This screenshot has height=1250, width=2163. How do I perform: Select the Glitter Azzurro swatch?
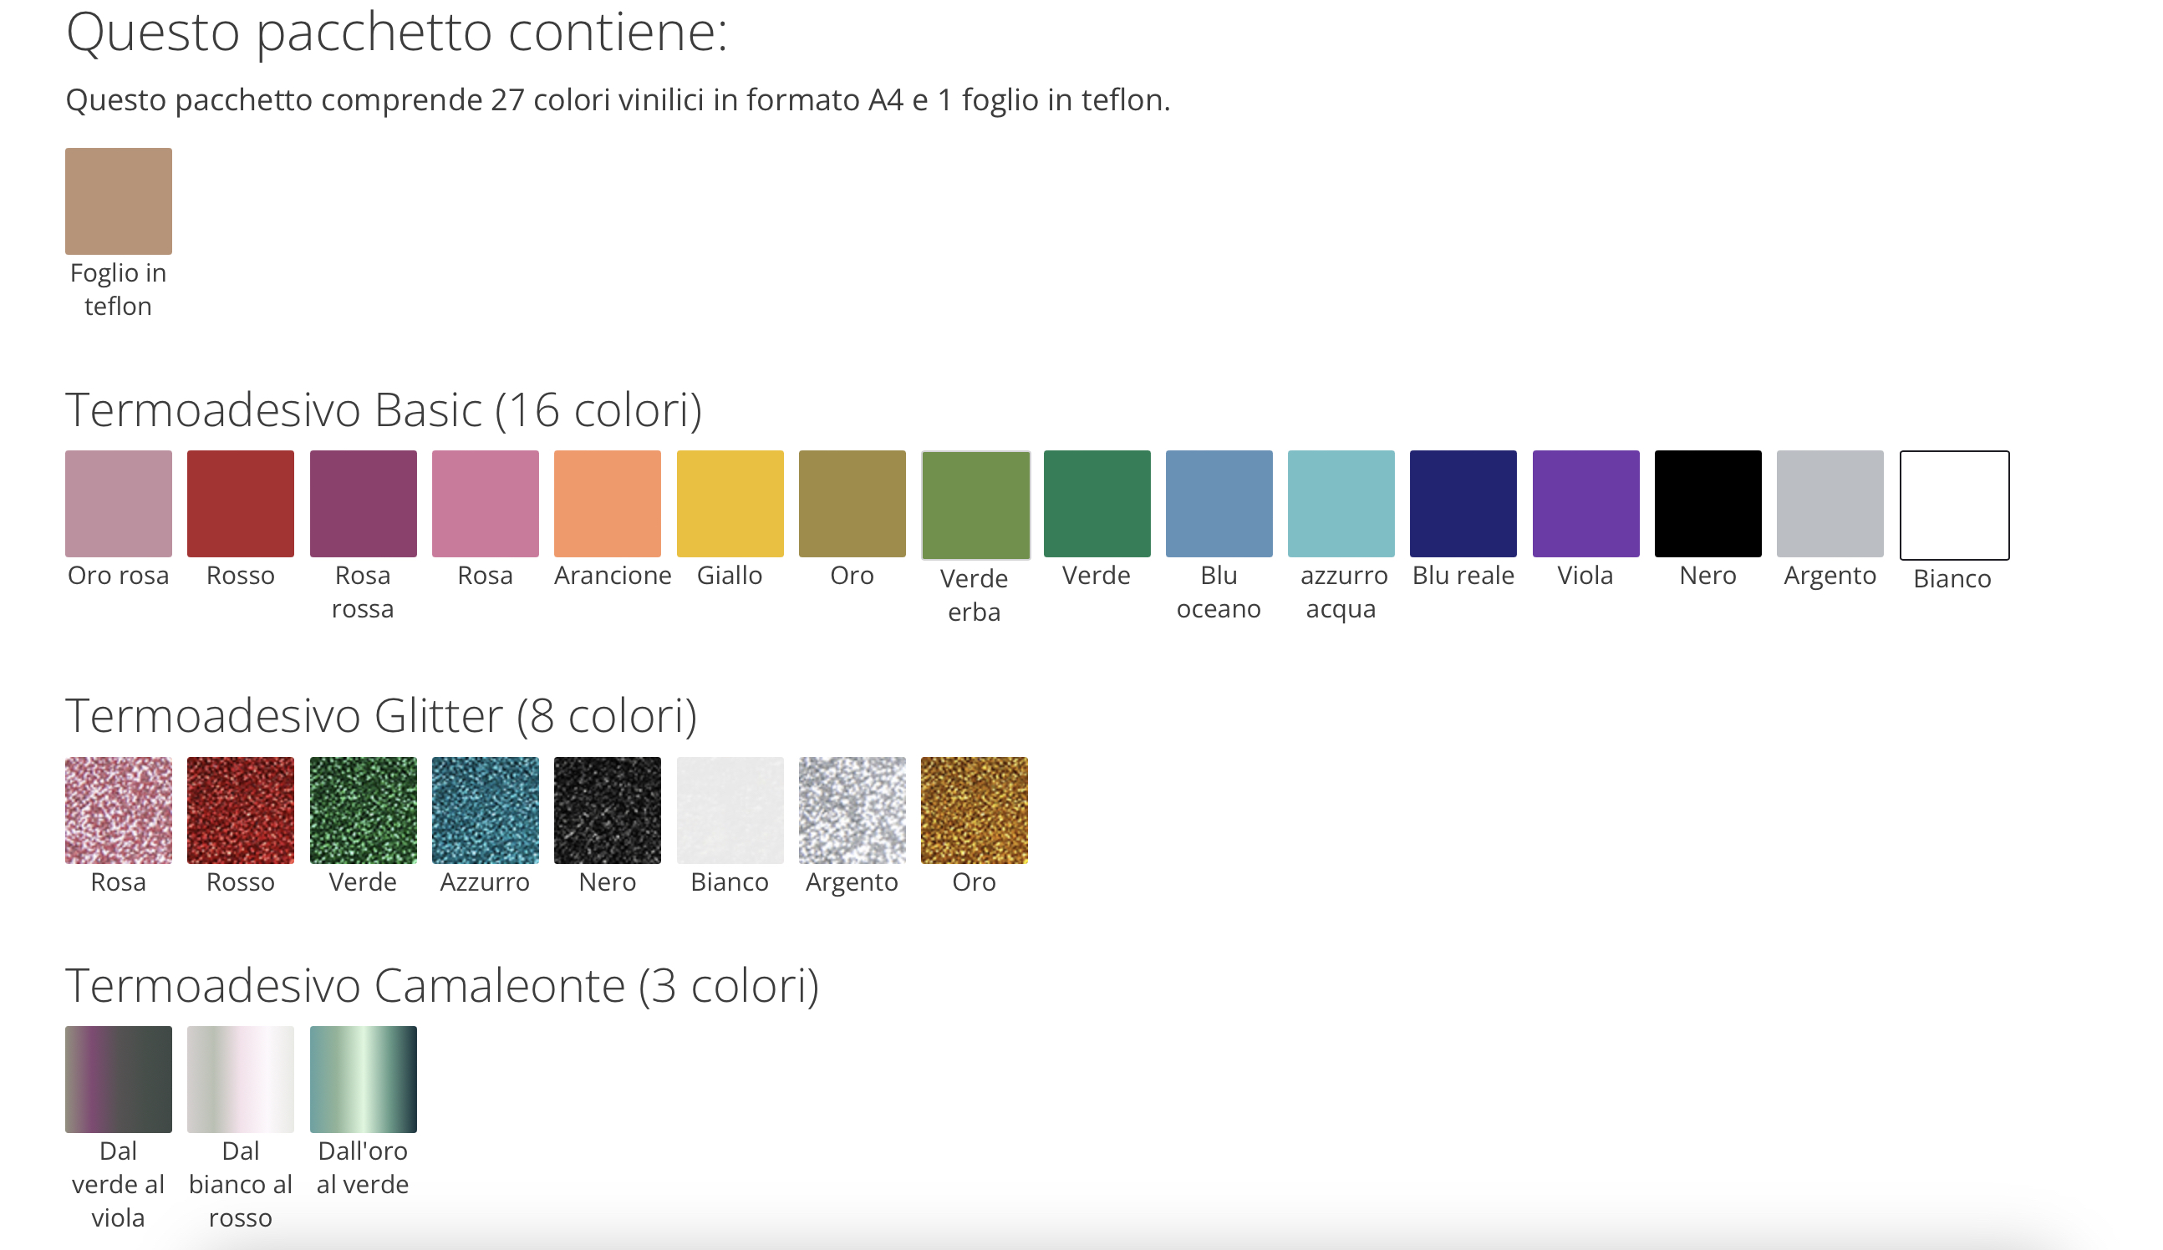click(485, 810)
